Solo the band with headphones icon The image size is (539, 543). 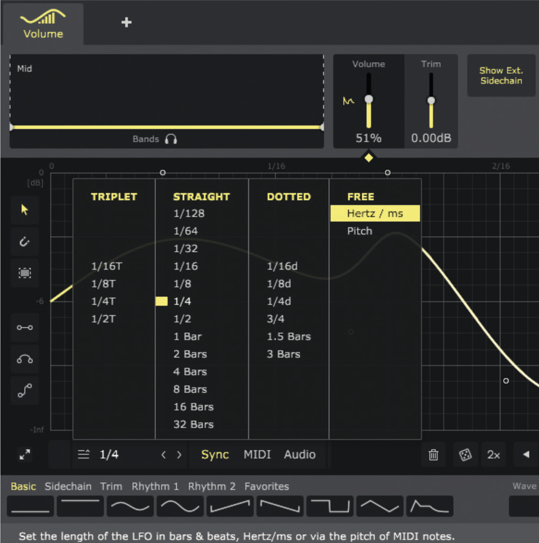pyautogui.click(x=171, y=139)
